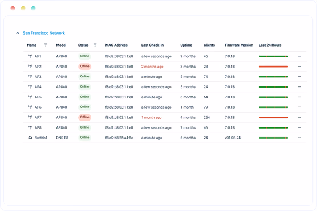The image size is (317, 211).
Task: Filter the Name column
Action: coord(46,45)
